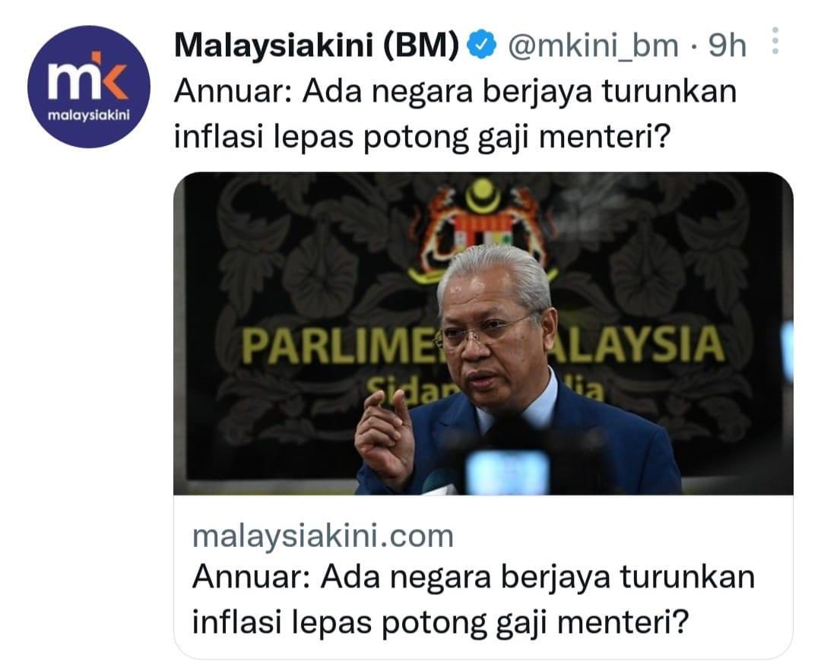Open the Malaysiakini (BM) display name
Screen dimensions: 821x661
click(x=316, y=46)
